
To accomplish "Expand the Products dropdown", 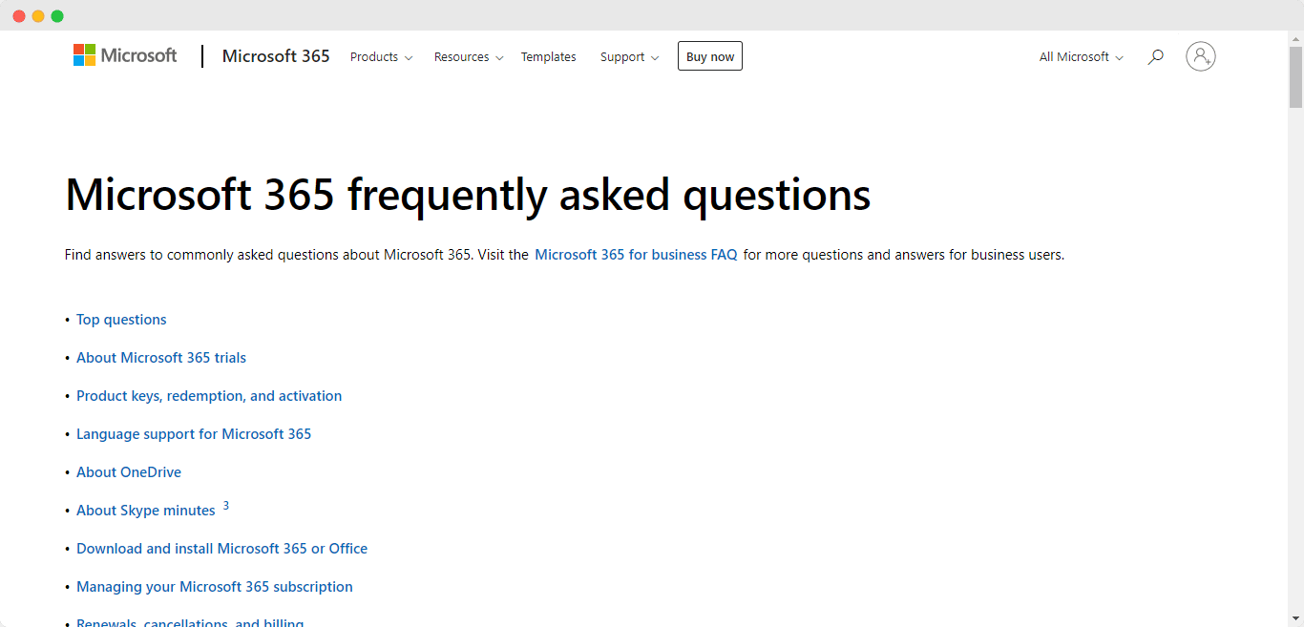I will click(x=379, y=56).
